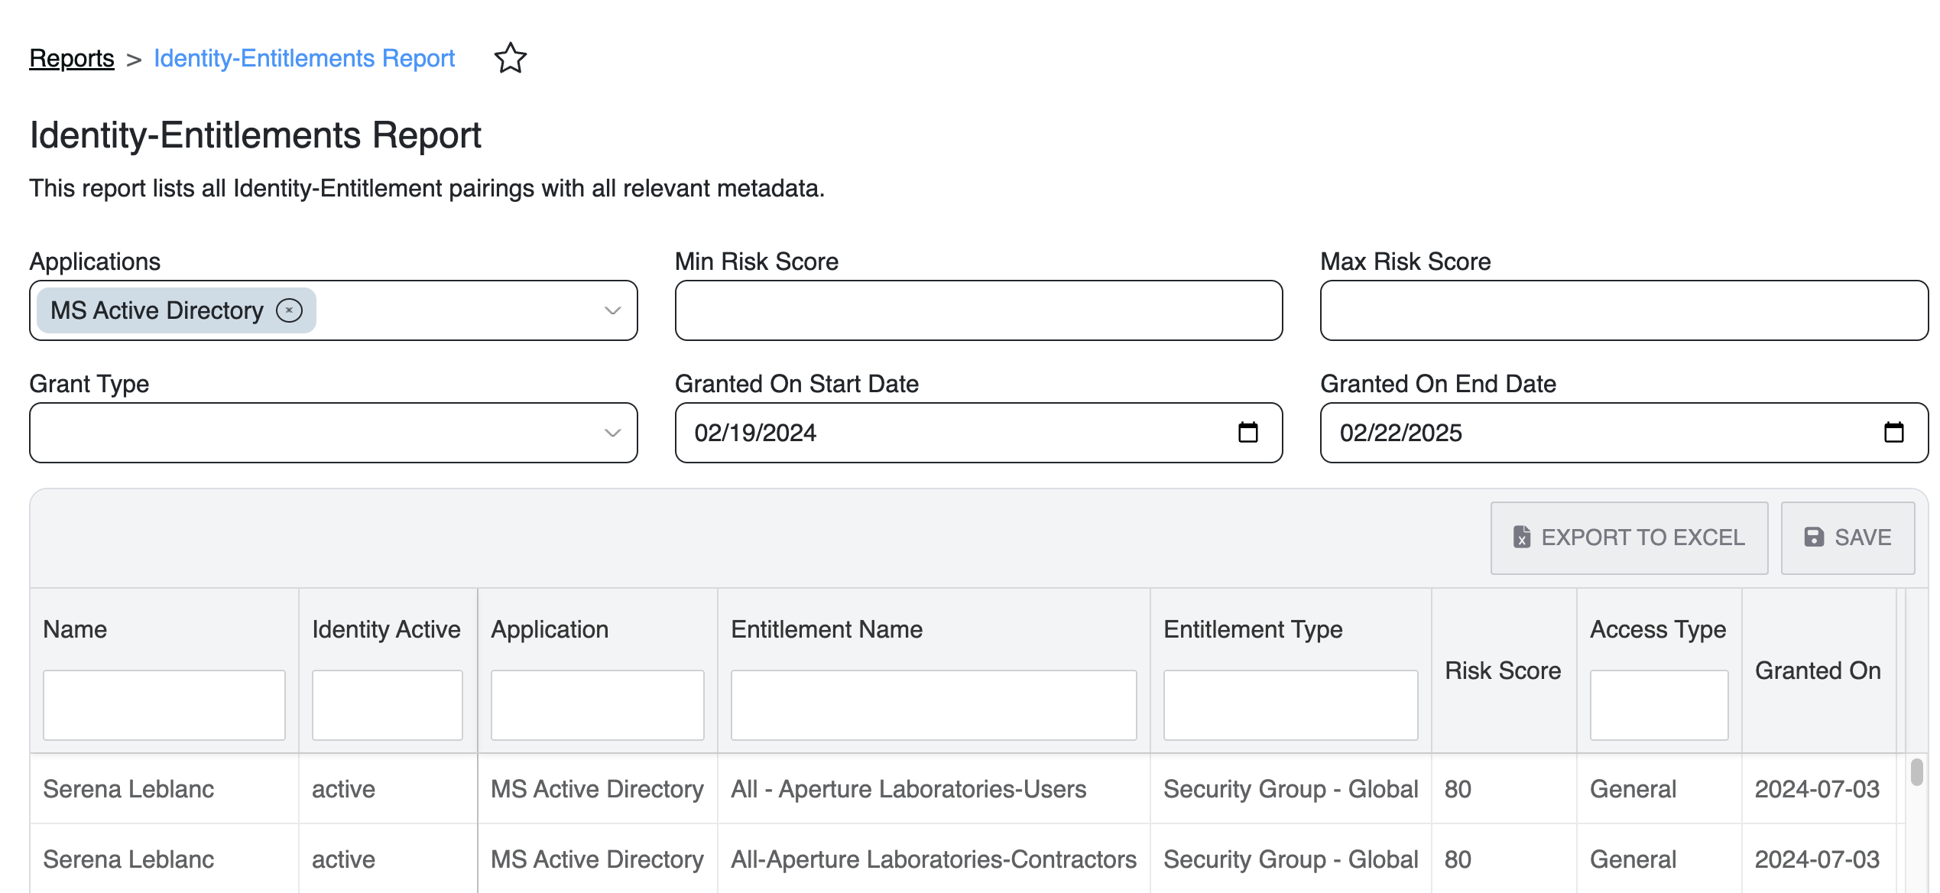Viewport: 1940px width, 893px height.
Task: Click the table vertical scrollbar thumb
Action: [1916, 772]
